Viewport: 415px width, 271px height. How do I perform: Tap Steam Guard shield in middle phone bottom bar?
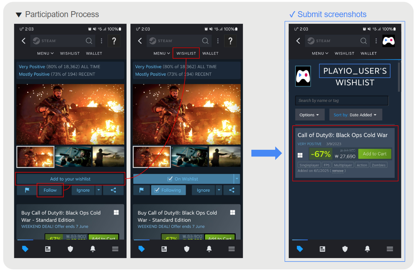(x=187, y=249)
